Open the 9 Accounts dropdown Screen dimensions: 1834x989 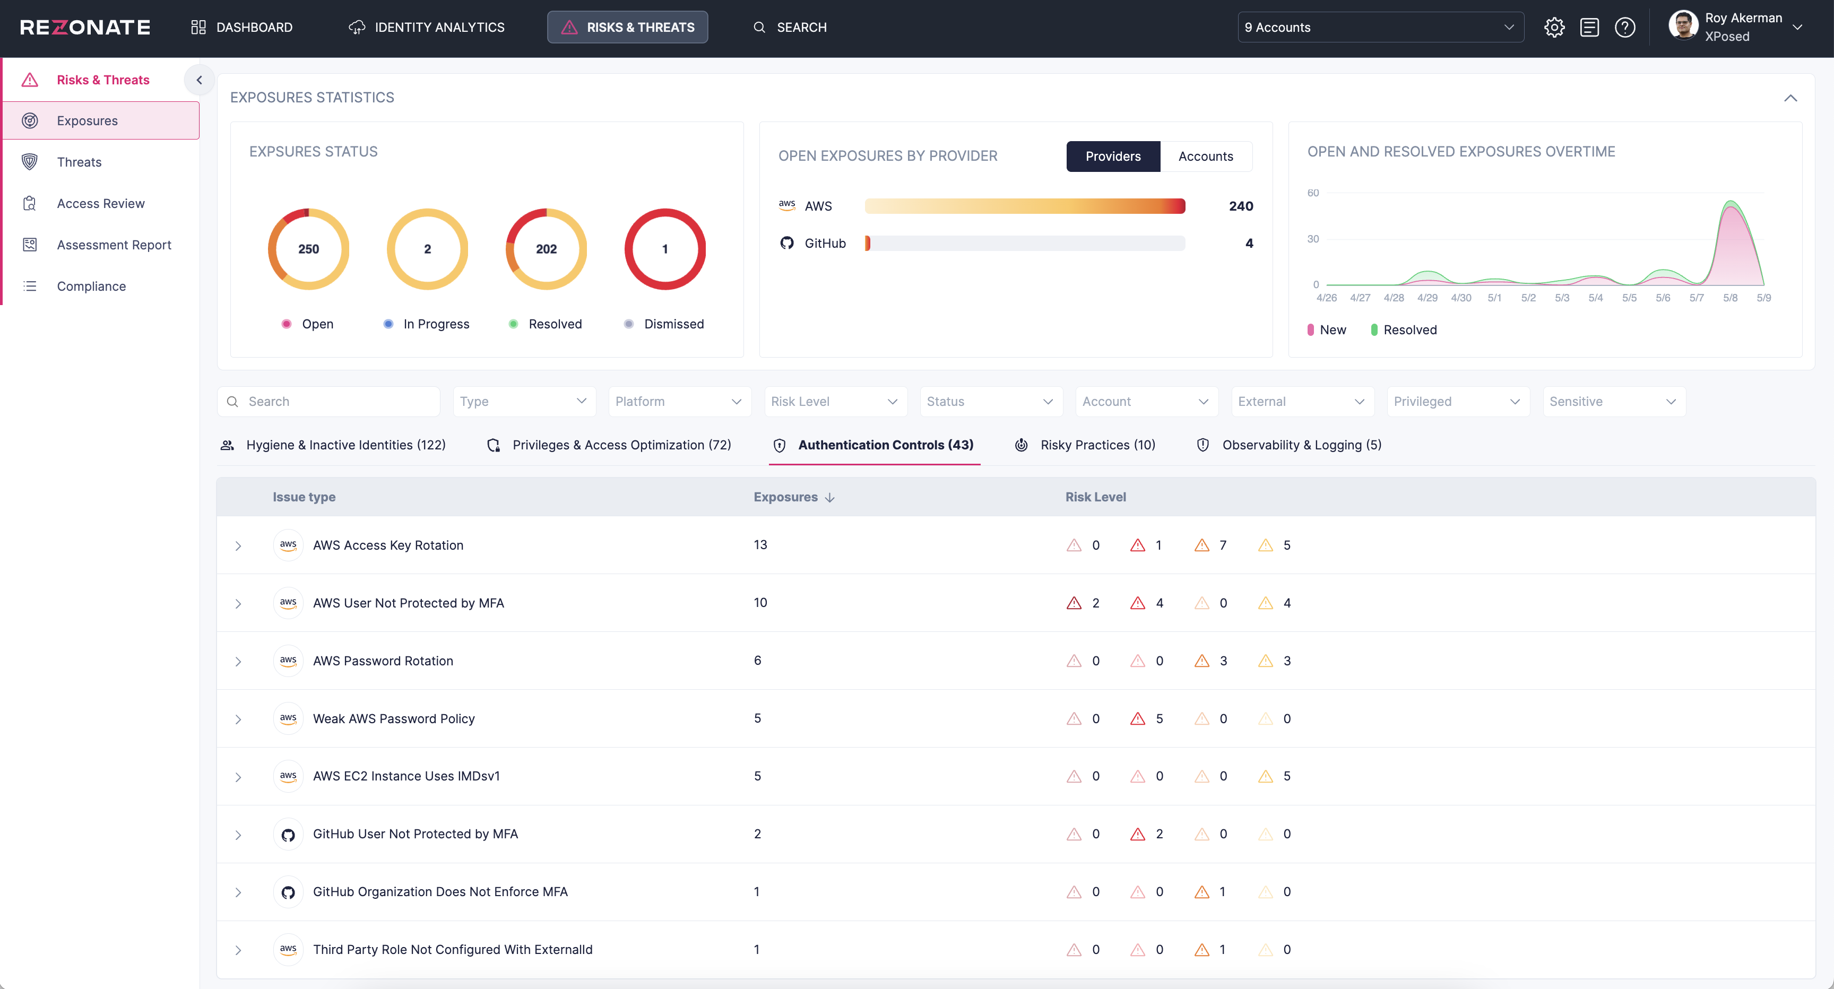[1380, 27]
